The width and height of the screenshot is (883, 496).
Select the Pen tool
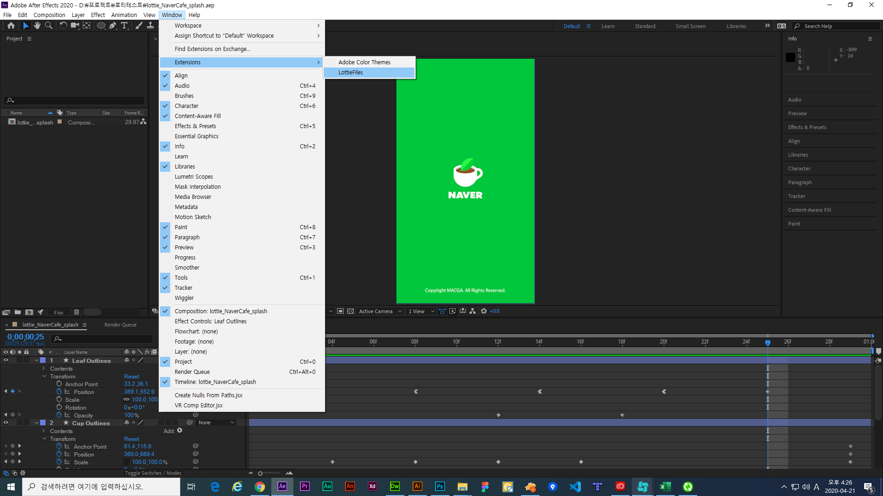[x=113, y=26]
